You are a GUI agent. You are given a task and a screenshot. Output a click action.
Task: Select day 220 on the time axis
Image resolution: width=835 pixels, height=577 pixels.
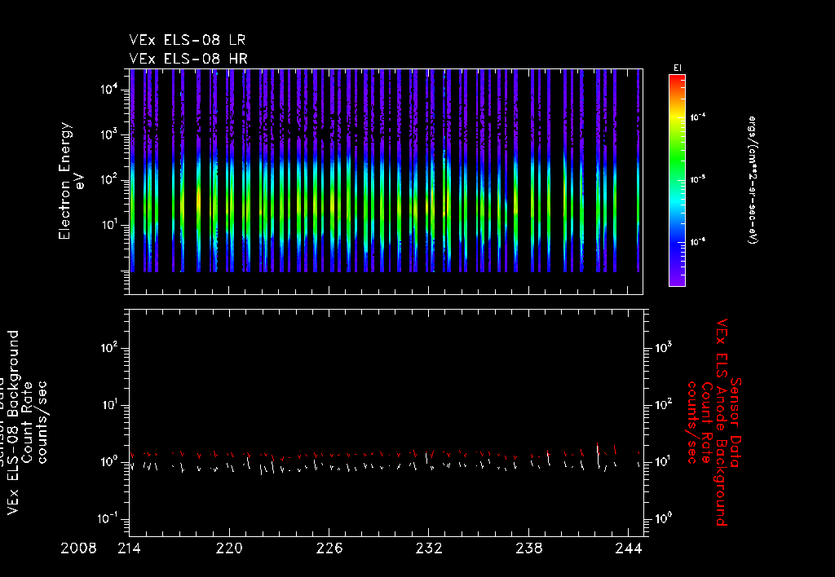pyautogui.click(x=230, y=548)
